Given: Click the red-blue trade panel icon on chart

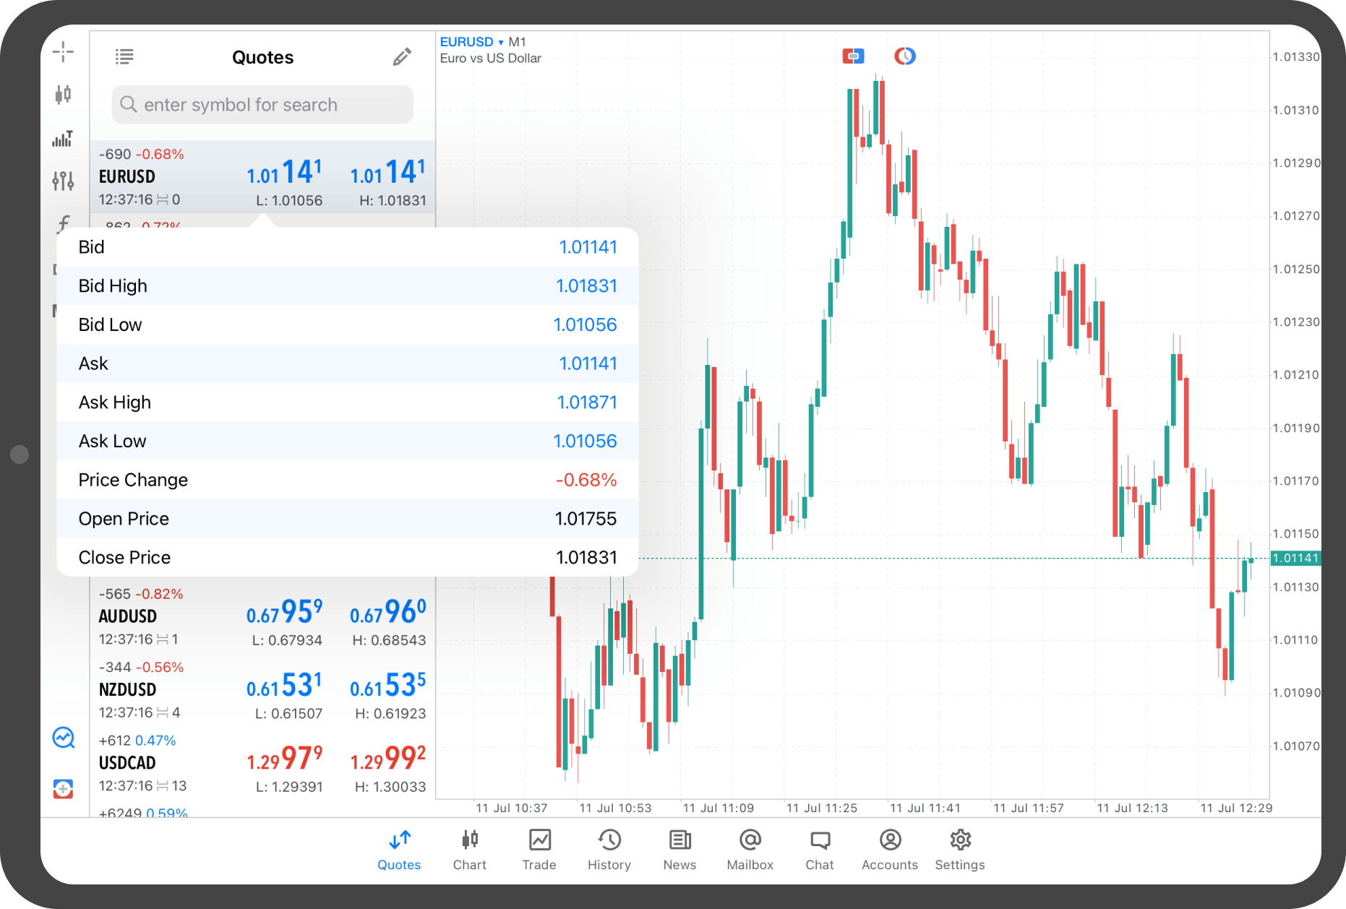Looking at the screenshot, I should click(x=853, y=56).
